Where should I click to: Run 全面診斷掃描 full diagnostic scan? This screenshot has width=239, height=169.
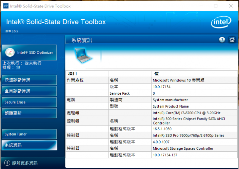(x=30, y=91)
